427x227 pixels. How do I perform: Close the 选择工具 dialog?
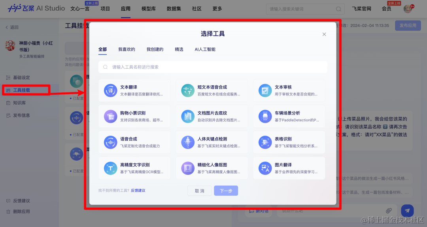pyautogui.click(x=324, y=34)
